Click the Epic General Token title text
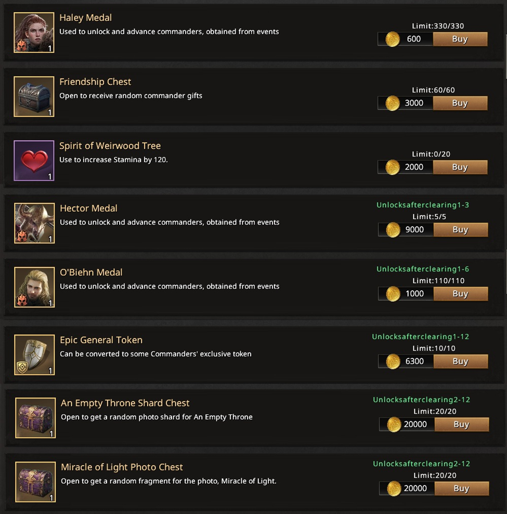 101,340
